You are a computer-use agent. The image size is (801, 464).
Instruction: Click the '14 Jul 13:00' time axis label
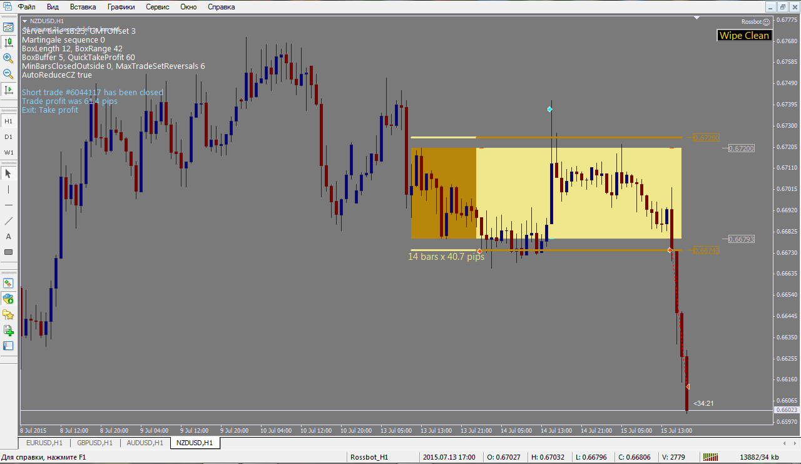556,431
